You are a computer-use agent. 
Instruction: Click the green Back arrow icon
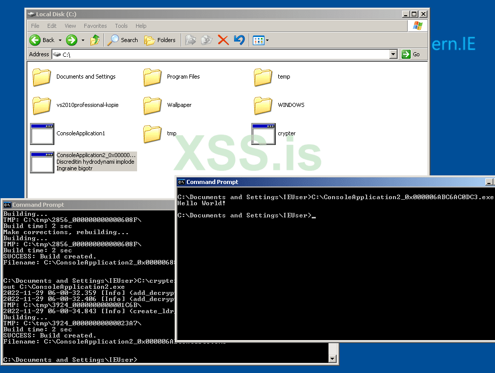[35, 40]
